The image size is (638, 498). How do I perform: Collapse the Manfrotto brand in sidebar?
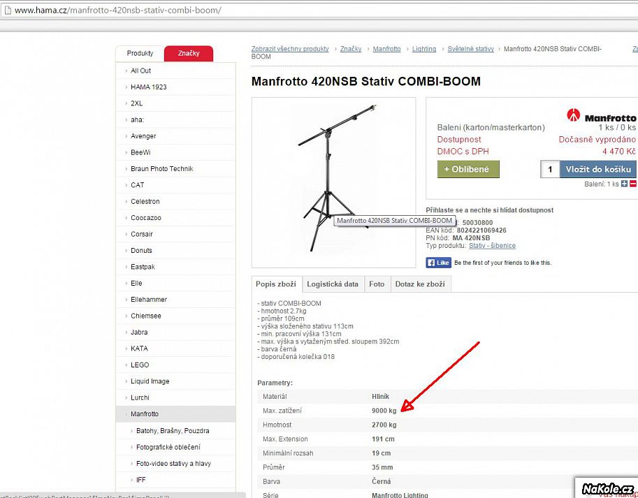(x=145, y=414)
